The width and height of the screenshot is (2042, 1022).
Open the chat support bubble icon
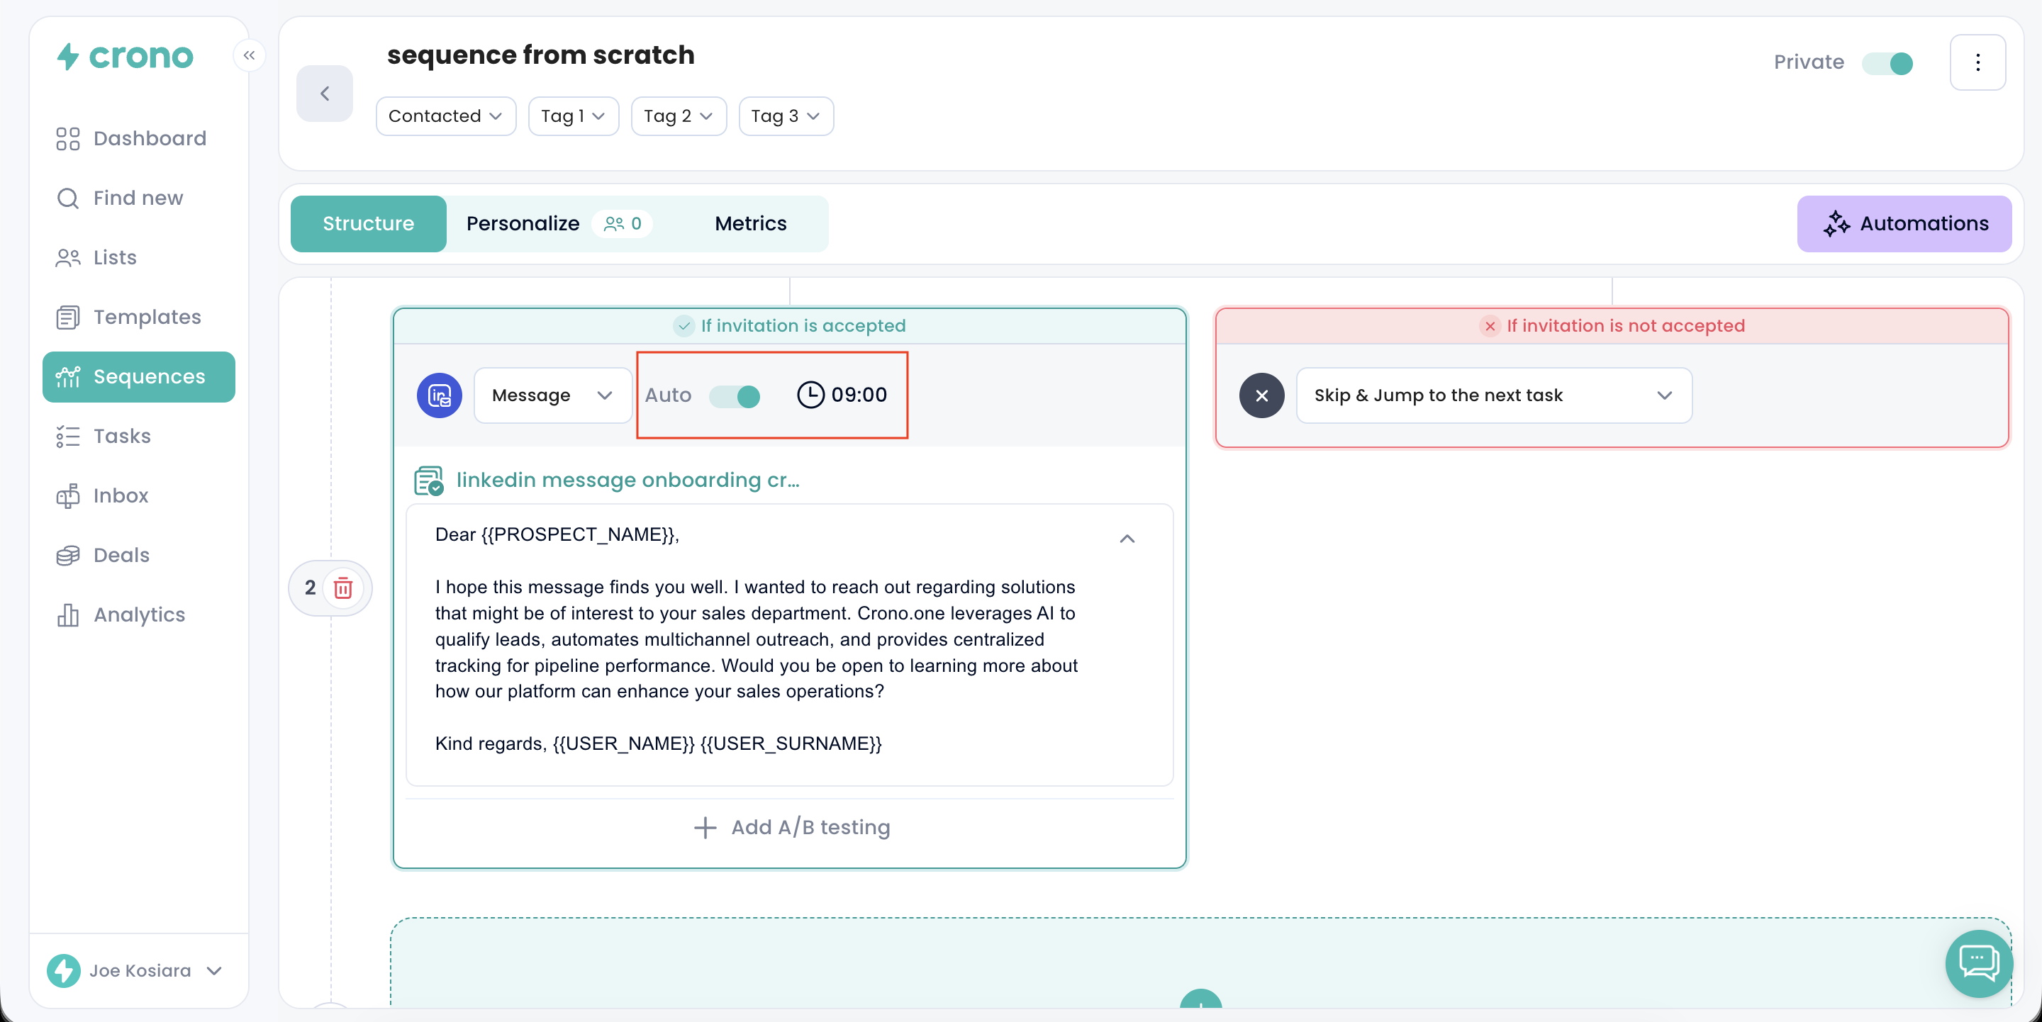[x=1979, y=962]
